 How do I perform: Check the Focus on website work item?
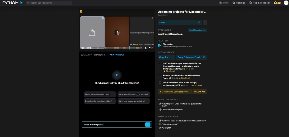coord(160,82)
